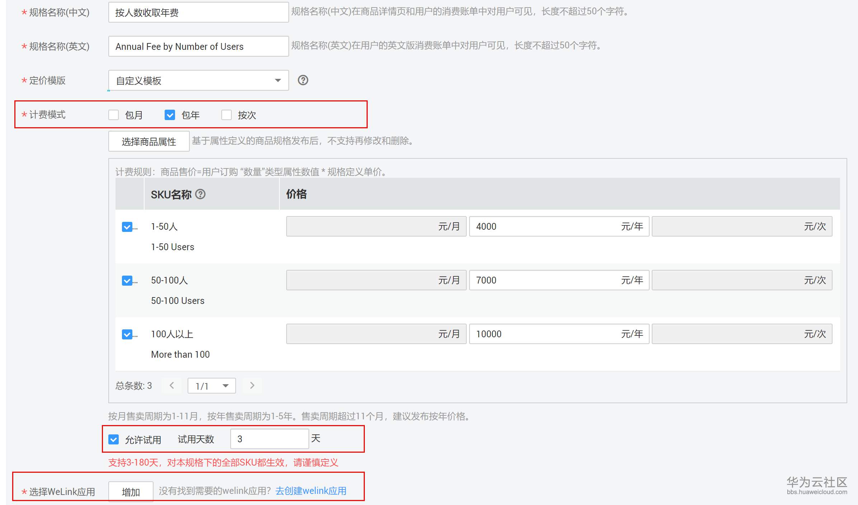858x505 pixels.
Task: Go to previous page with left arrow
Action: point(172,385)
